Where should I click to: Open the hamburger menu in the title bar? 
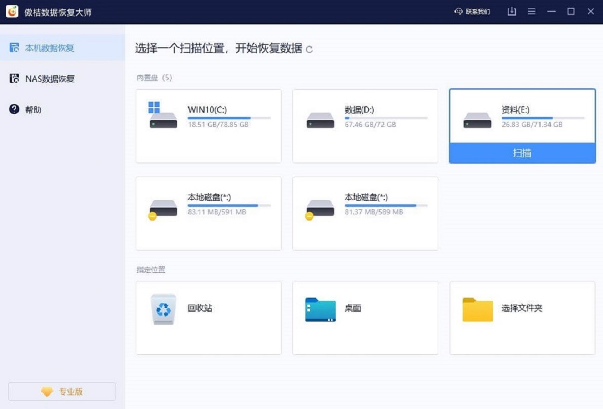[x=531, y=11]
